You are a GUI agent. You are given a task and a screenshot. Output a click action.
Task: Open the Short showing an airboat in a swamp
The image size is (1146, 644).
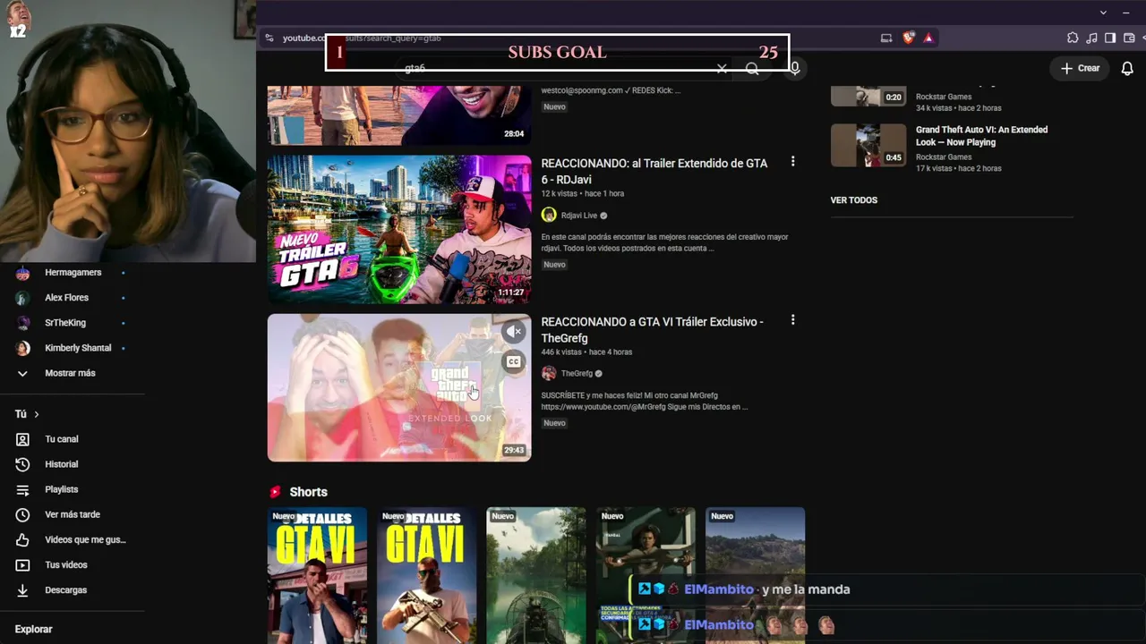[x=536, y=576]
